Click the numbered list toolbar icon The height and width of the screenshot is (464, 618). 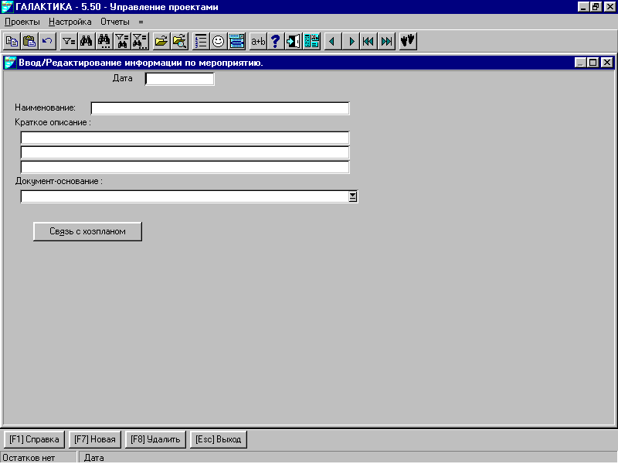(201, 41)
